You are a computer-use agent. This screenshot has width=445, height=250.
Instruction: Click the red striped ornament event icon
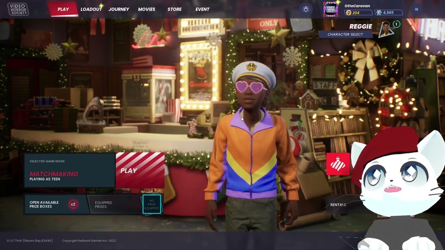tap(338, 164)
